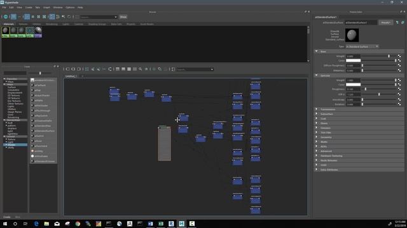Click the Base Color white swatch
The height and width of the screenshot is (228, 407).
point(353,61)
